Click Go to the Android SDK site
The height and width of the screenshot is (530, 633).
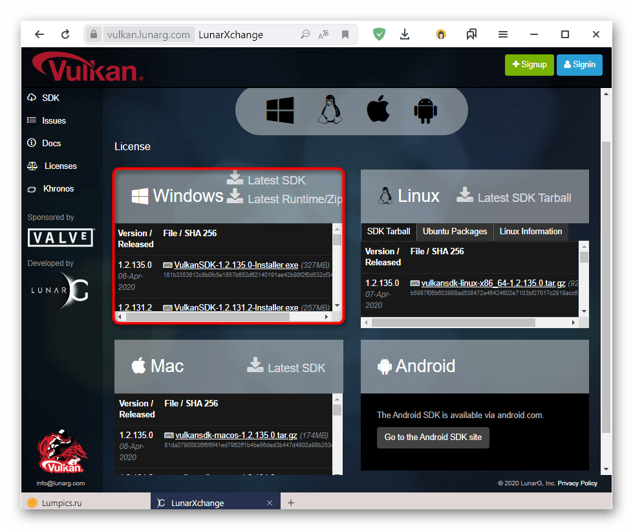pos(433,437)
